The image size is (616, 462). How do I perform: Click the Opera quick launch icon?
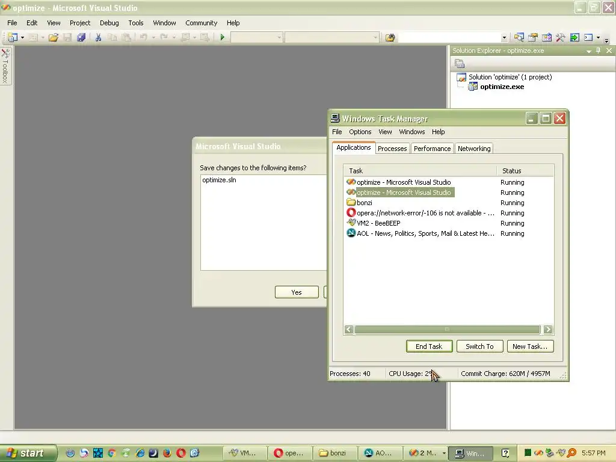[180, 453]
